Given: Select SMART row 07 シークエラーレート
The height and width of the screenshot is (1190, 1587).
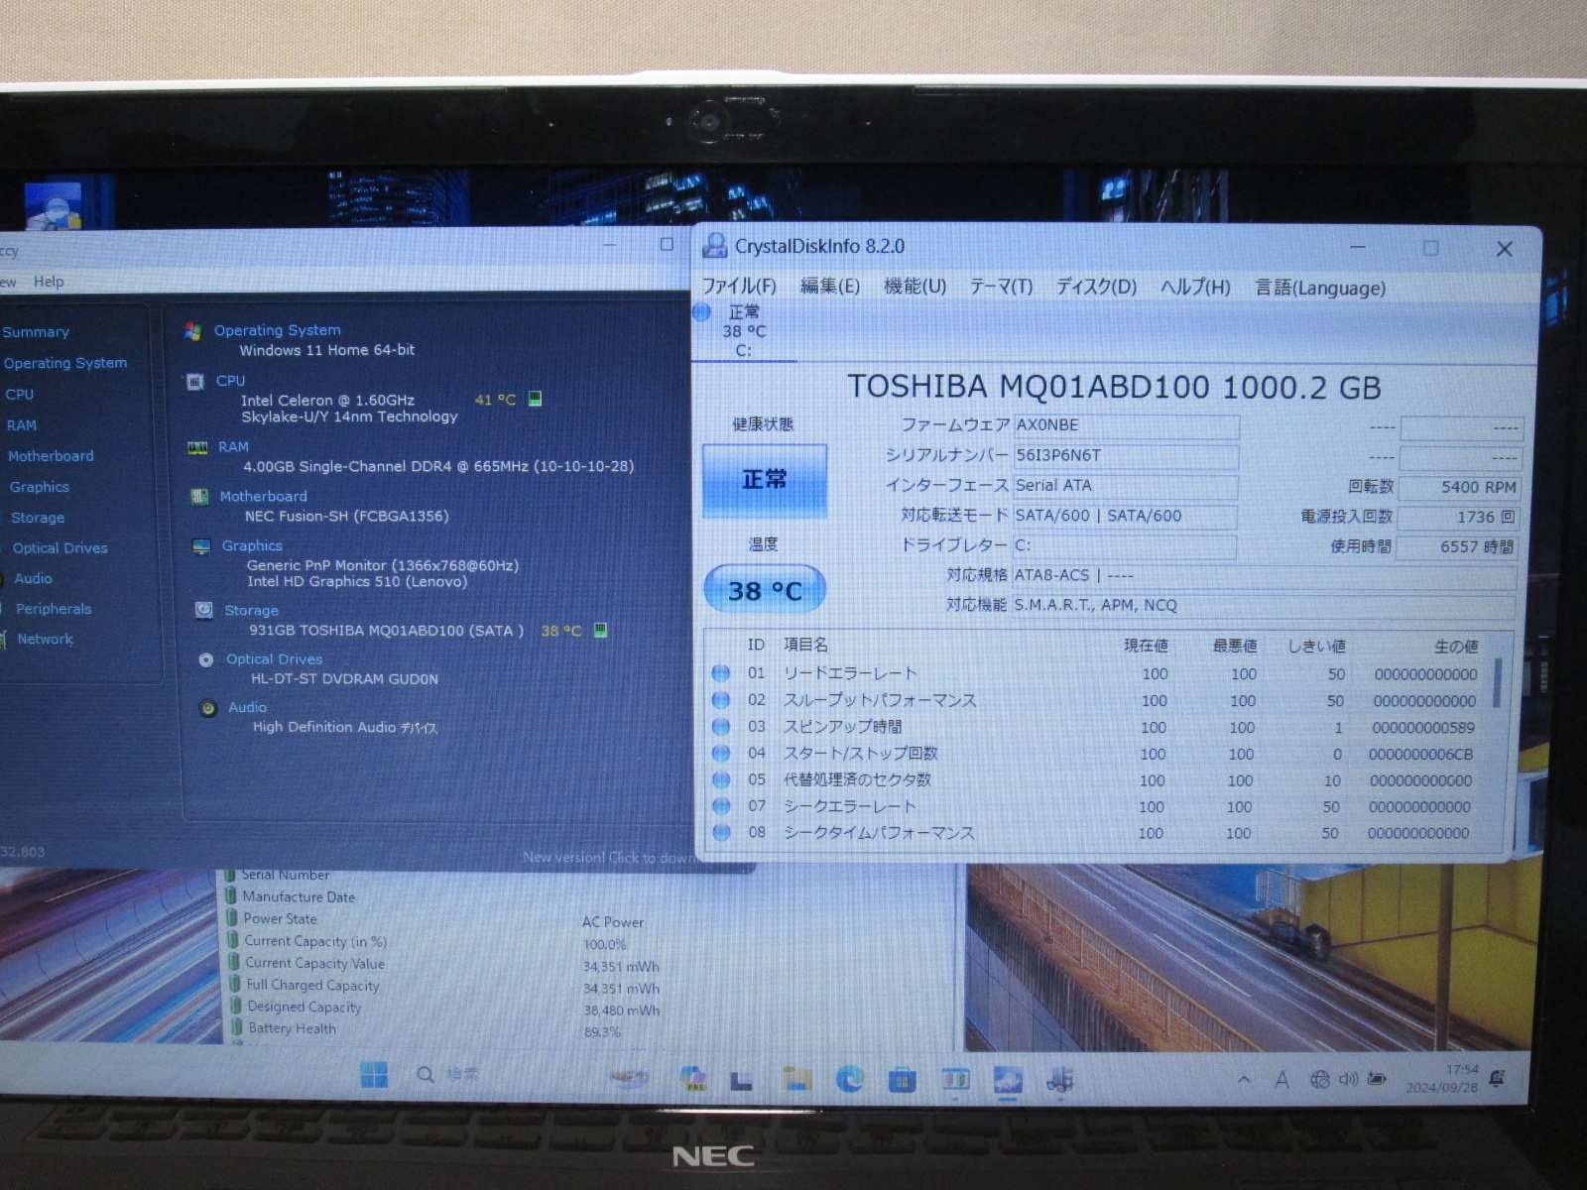Looking at the screenshot, I should 1099,807.
